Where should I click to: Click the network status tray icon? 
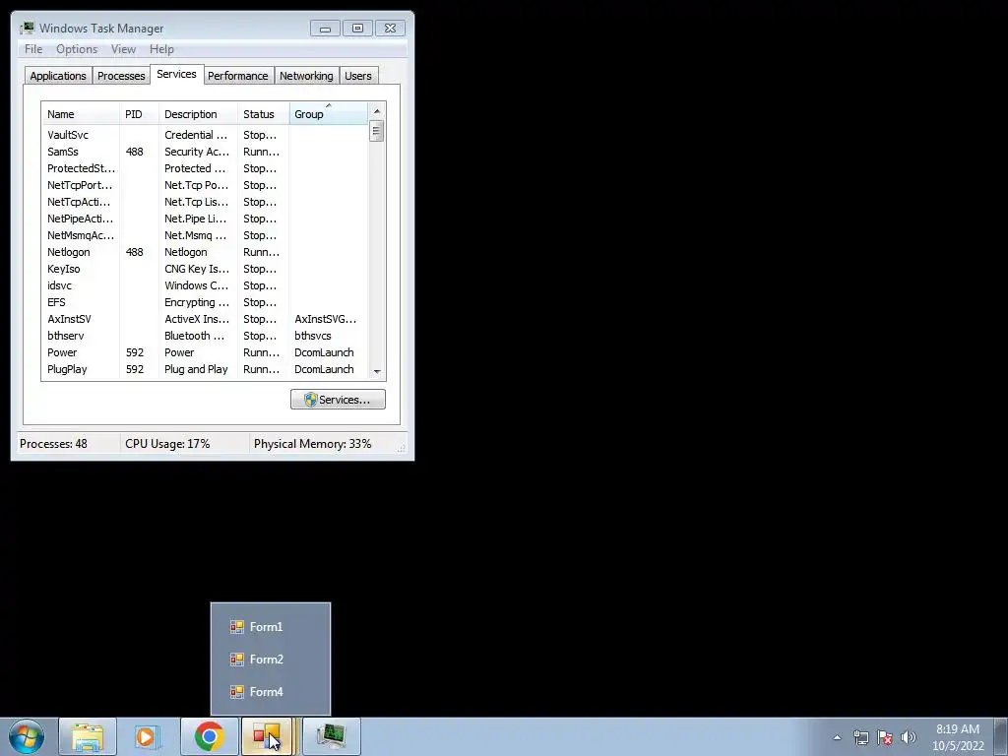point(860,737)
